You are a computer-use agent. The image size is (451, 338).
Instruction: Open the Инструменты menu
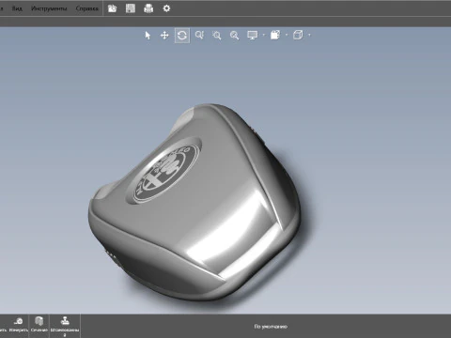49,8
